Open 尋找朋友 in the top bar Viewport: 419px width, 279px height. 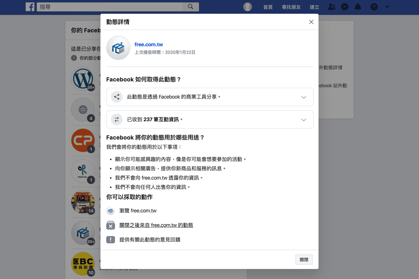tap(291, 7)
